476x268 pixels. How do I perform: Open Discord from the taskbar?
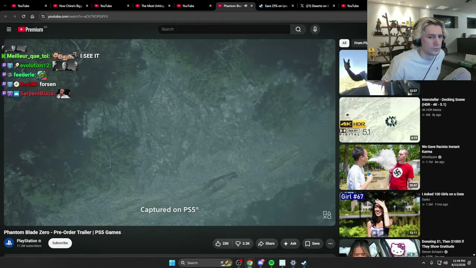(261, 263)
